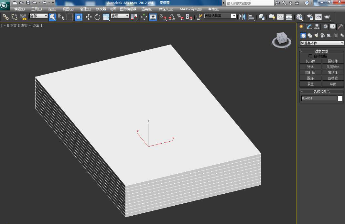Activate the Rotate tool
Screen dimensions: 345x224
pos(97,17)
